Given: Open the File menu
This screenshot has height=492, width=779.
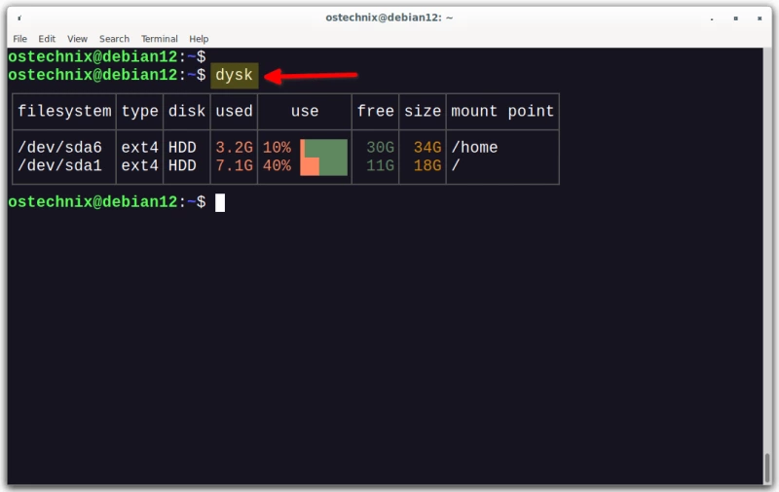Looking at the screenshot, I should pos(19,39).
